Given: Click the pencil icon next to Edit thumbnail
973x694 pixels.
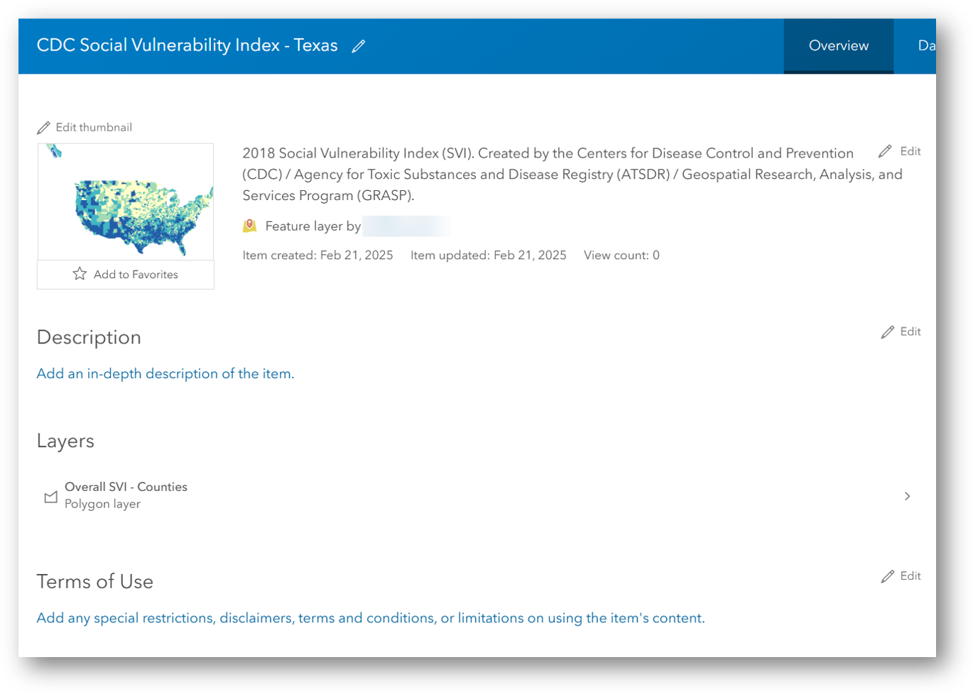Looking at the screenshot, I should 44,128.
